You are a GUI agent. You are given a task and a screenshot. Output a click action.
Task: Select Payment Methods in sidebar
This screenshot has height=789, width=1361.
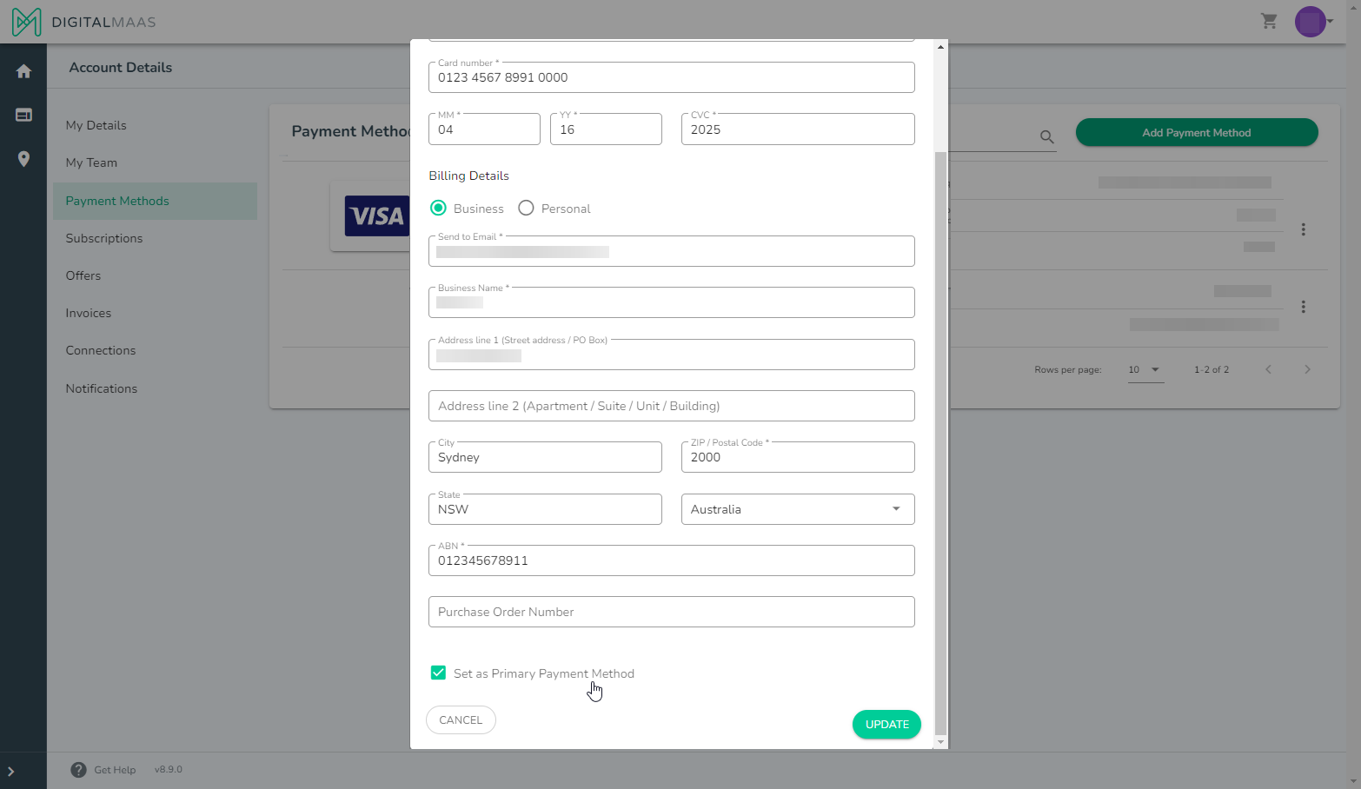(155, 201)
